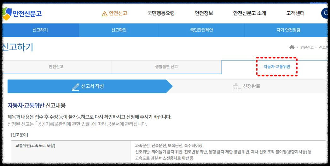Switch to the 안전신고 report tab

56,67
